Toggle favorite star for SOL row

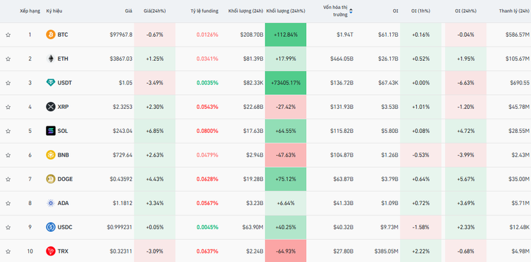[x=8, y=131]
